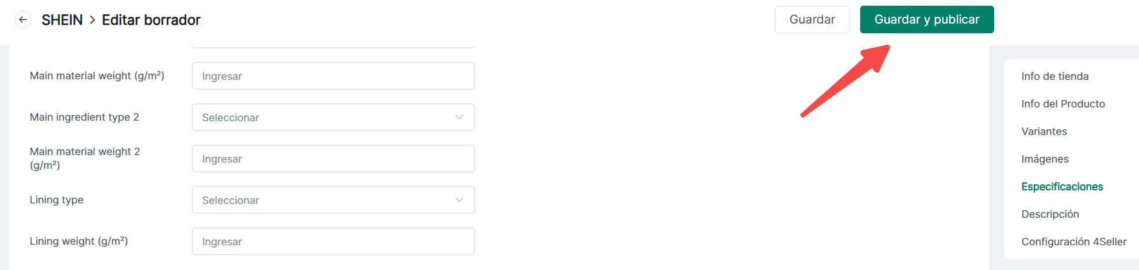Click the Editar borrador page title
Screen dimensions: 1139x270
(151, 20)
